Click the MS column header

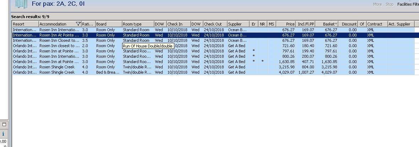click(x=272, y=24)
